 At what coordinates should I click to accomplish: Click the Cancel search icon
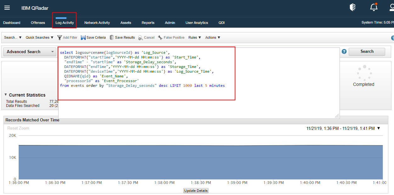tap(140, 37)
